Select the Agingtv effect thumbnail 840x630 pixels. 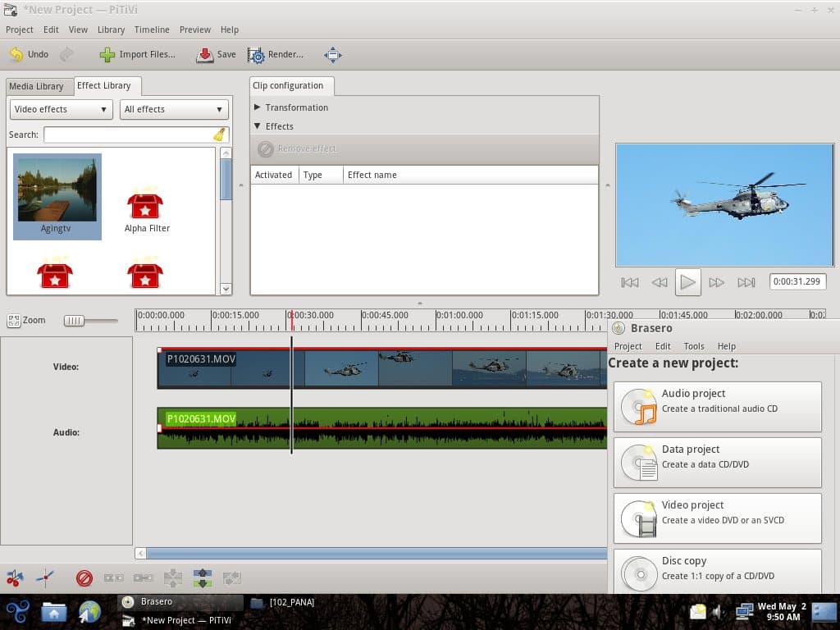point(57,197)
